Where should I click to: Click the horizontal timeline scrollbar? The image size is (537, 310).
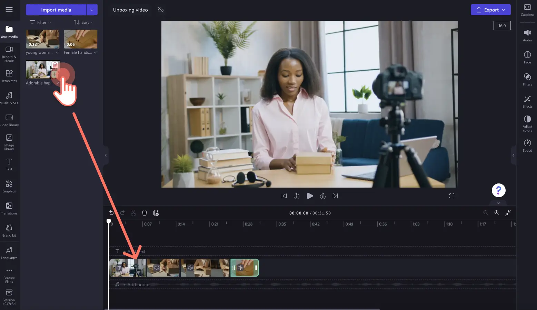(241, 309)
